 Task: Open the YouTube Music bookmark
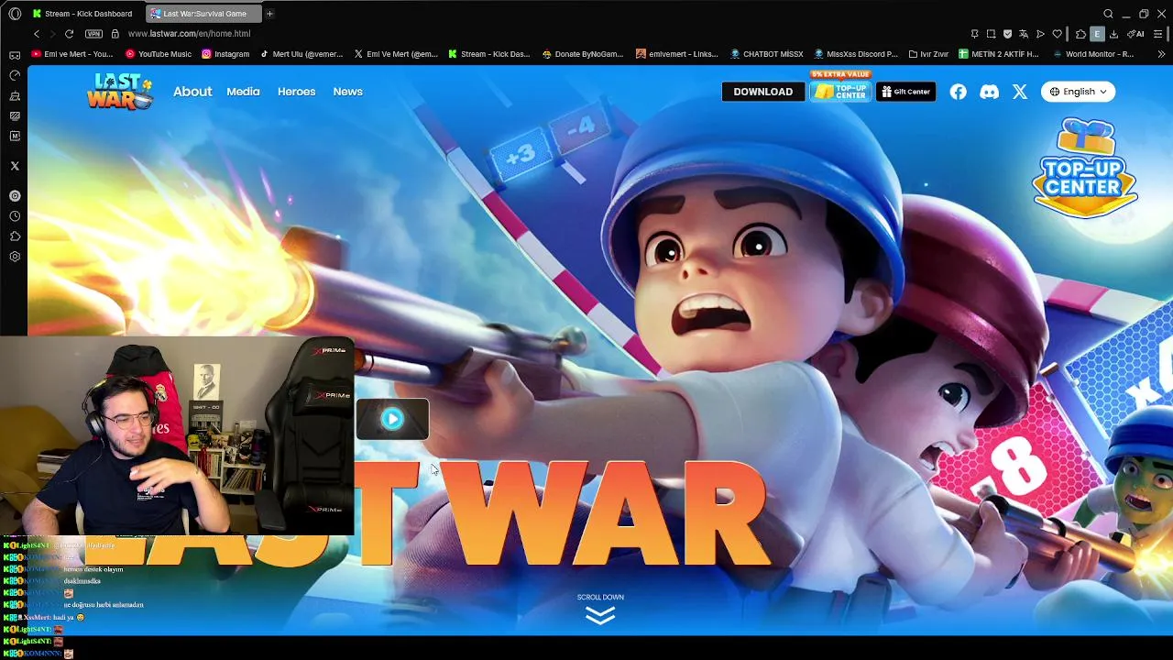(158, 54)
